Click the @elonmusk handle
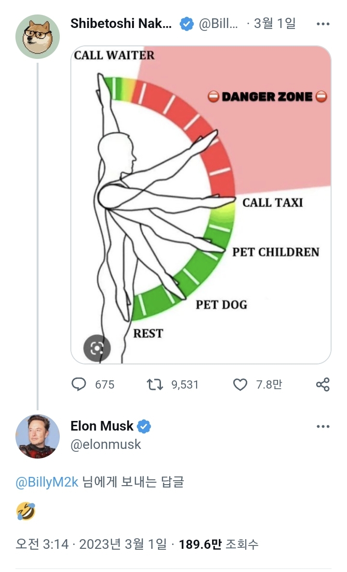The width and height of the screenshot is (347, 572). tap(106, 444)
